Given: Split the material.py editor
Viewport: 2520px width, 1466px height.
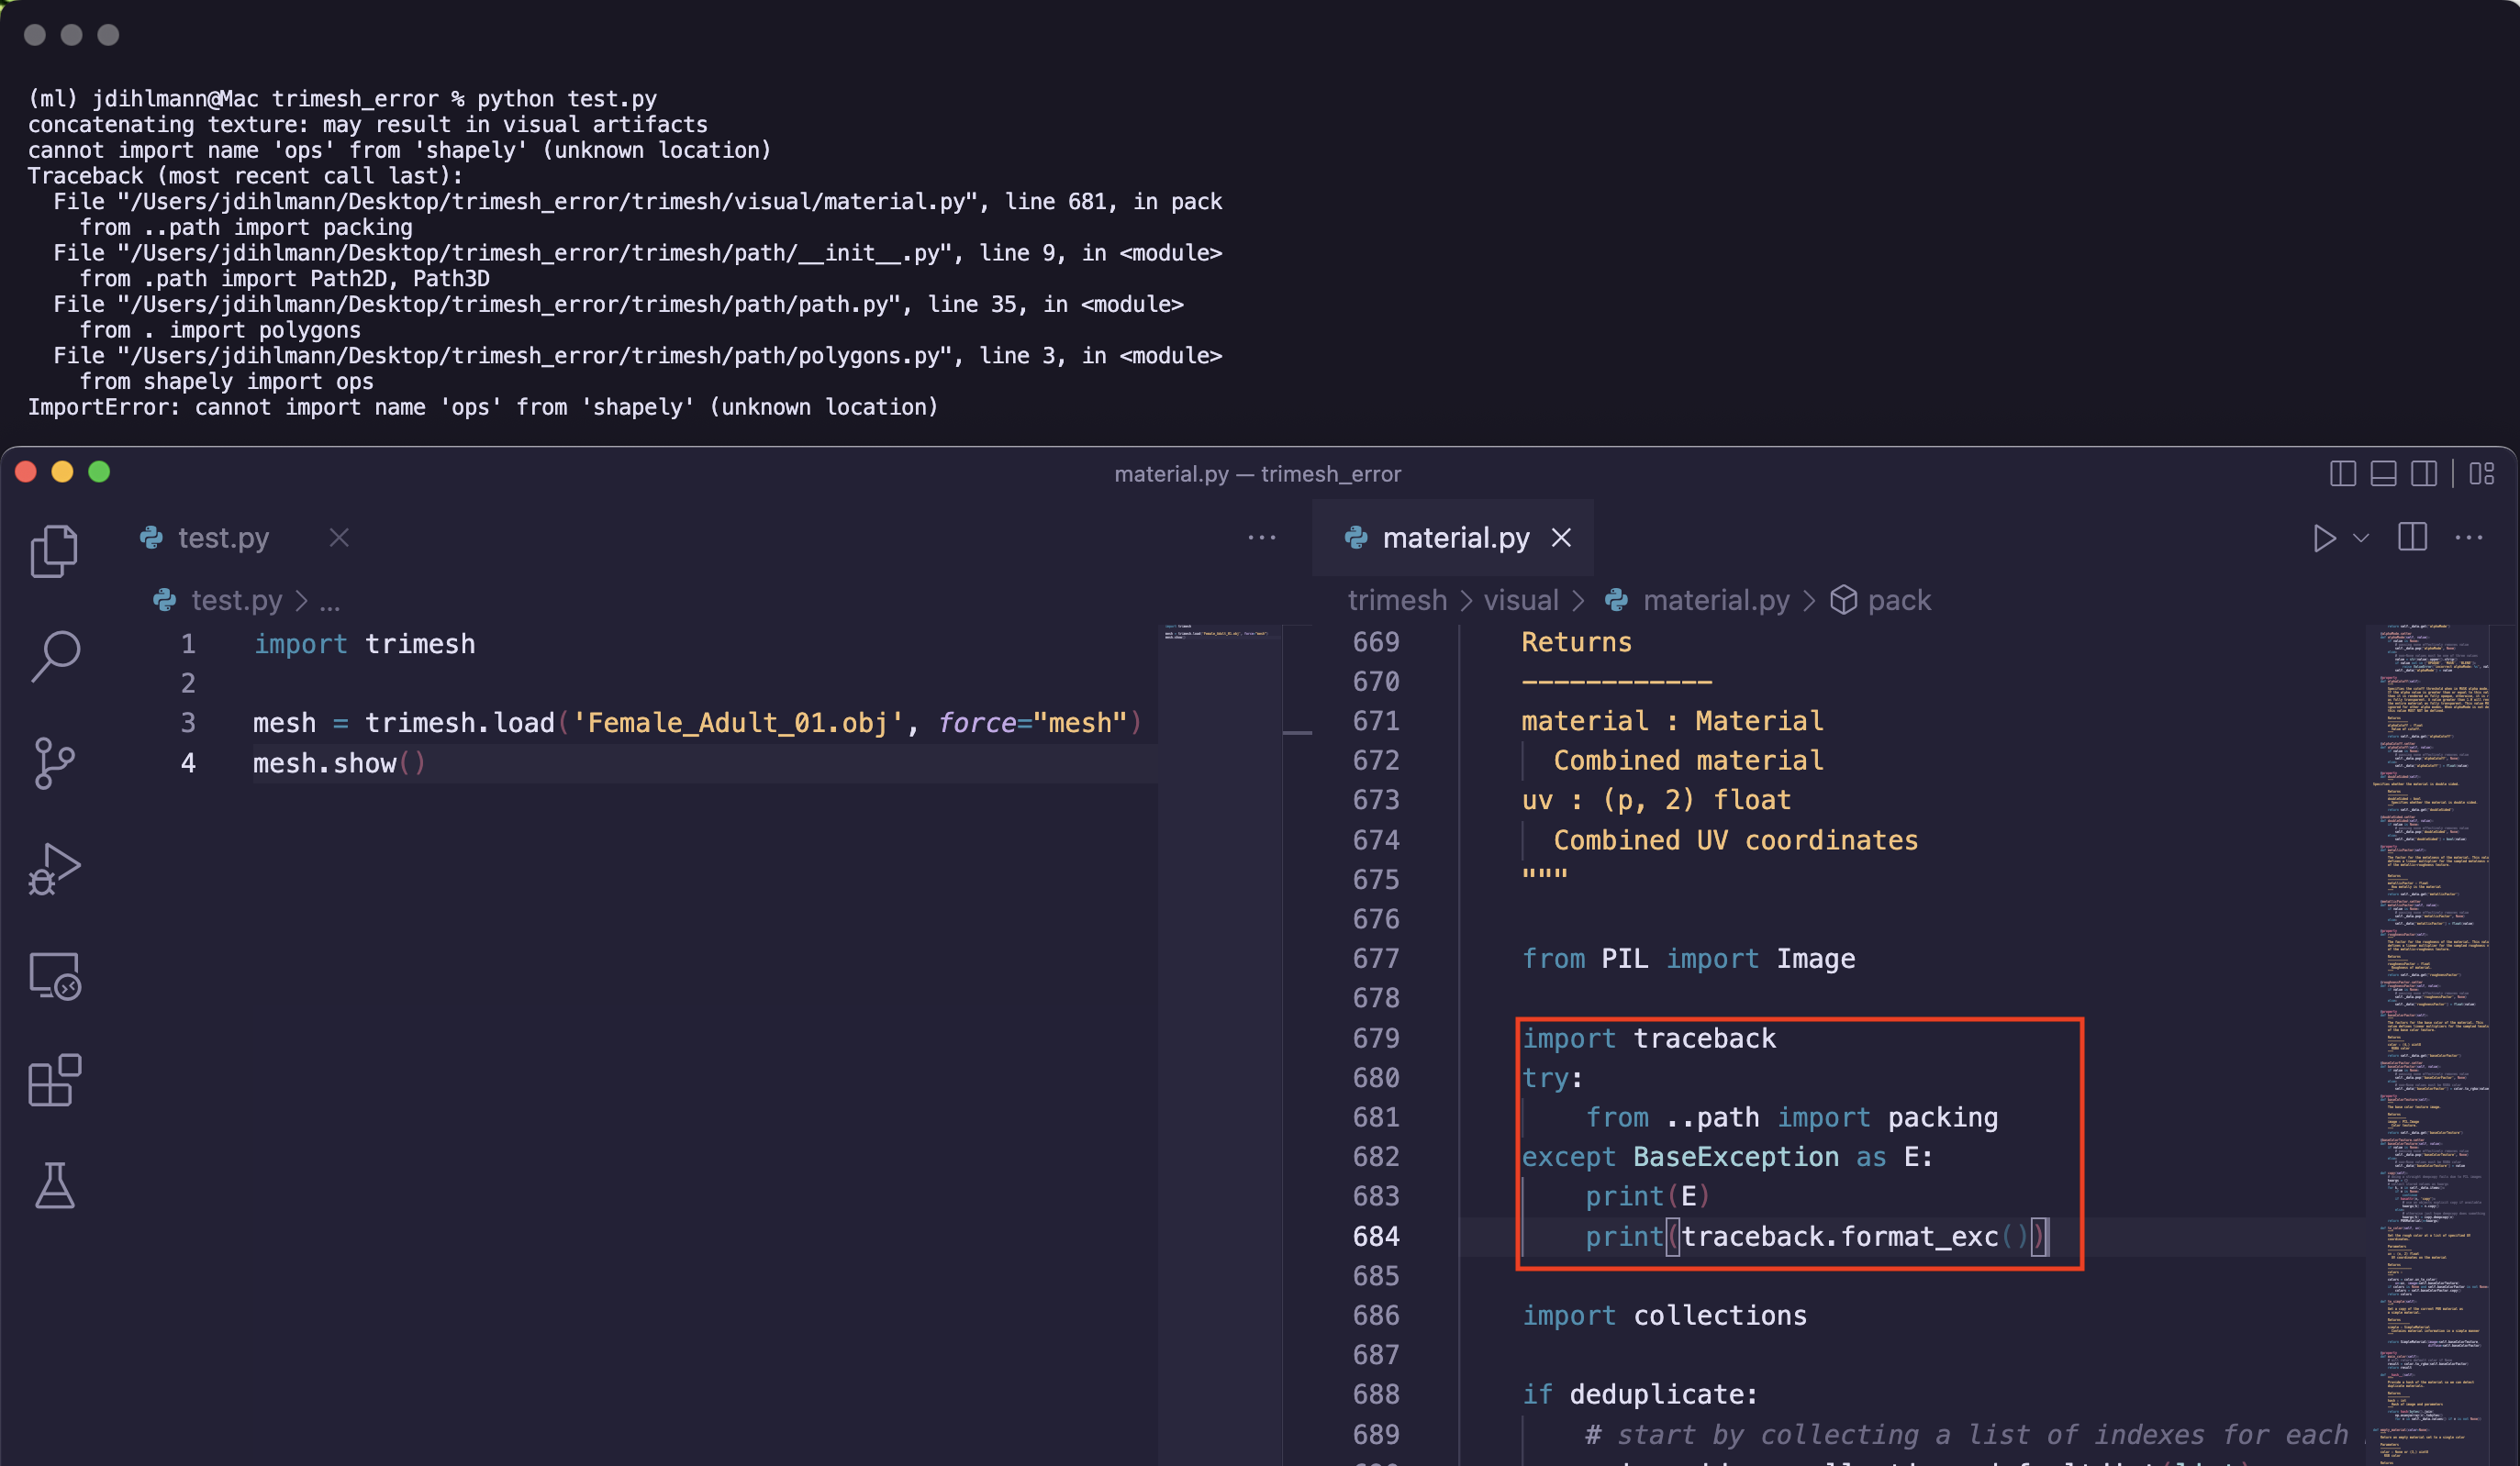Looking at the screenshot, I should [2412, 538].
